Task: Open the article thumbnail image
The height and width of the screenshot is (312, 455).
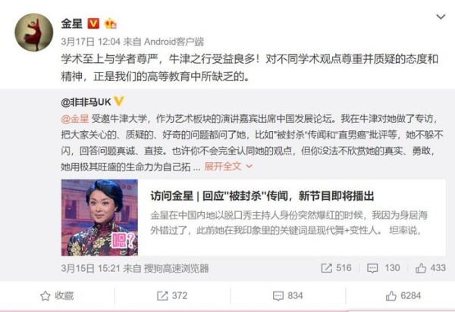Action: (99, 217)
